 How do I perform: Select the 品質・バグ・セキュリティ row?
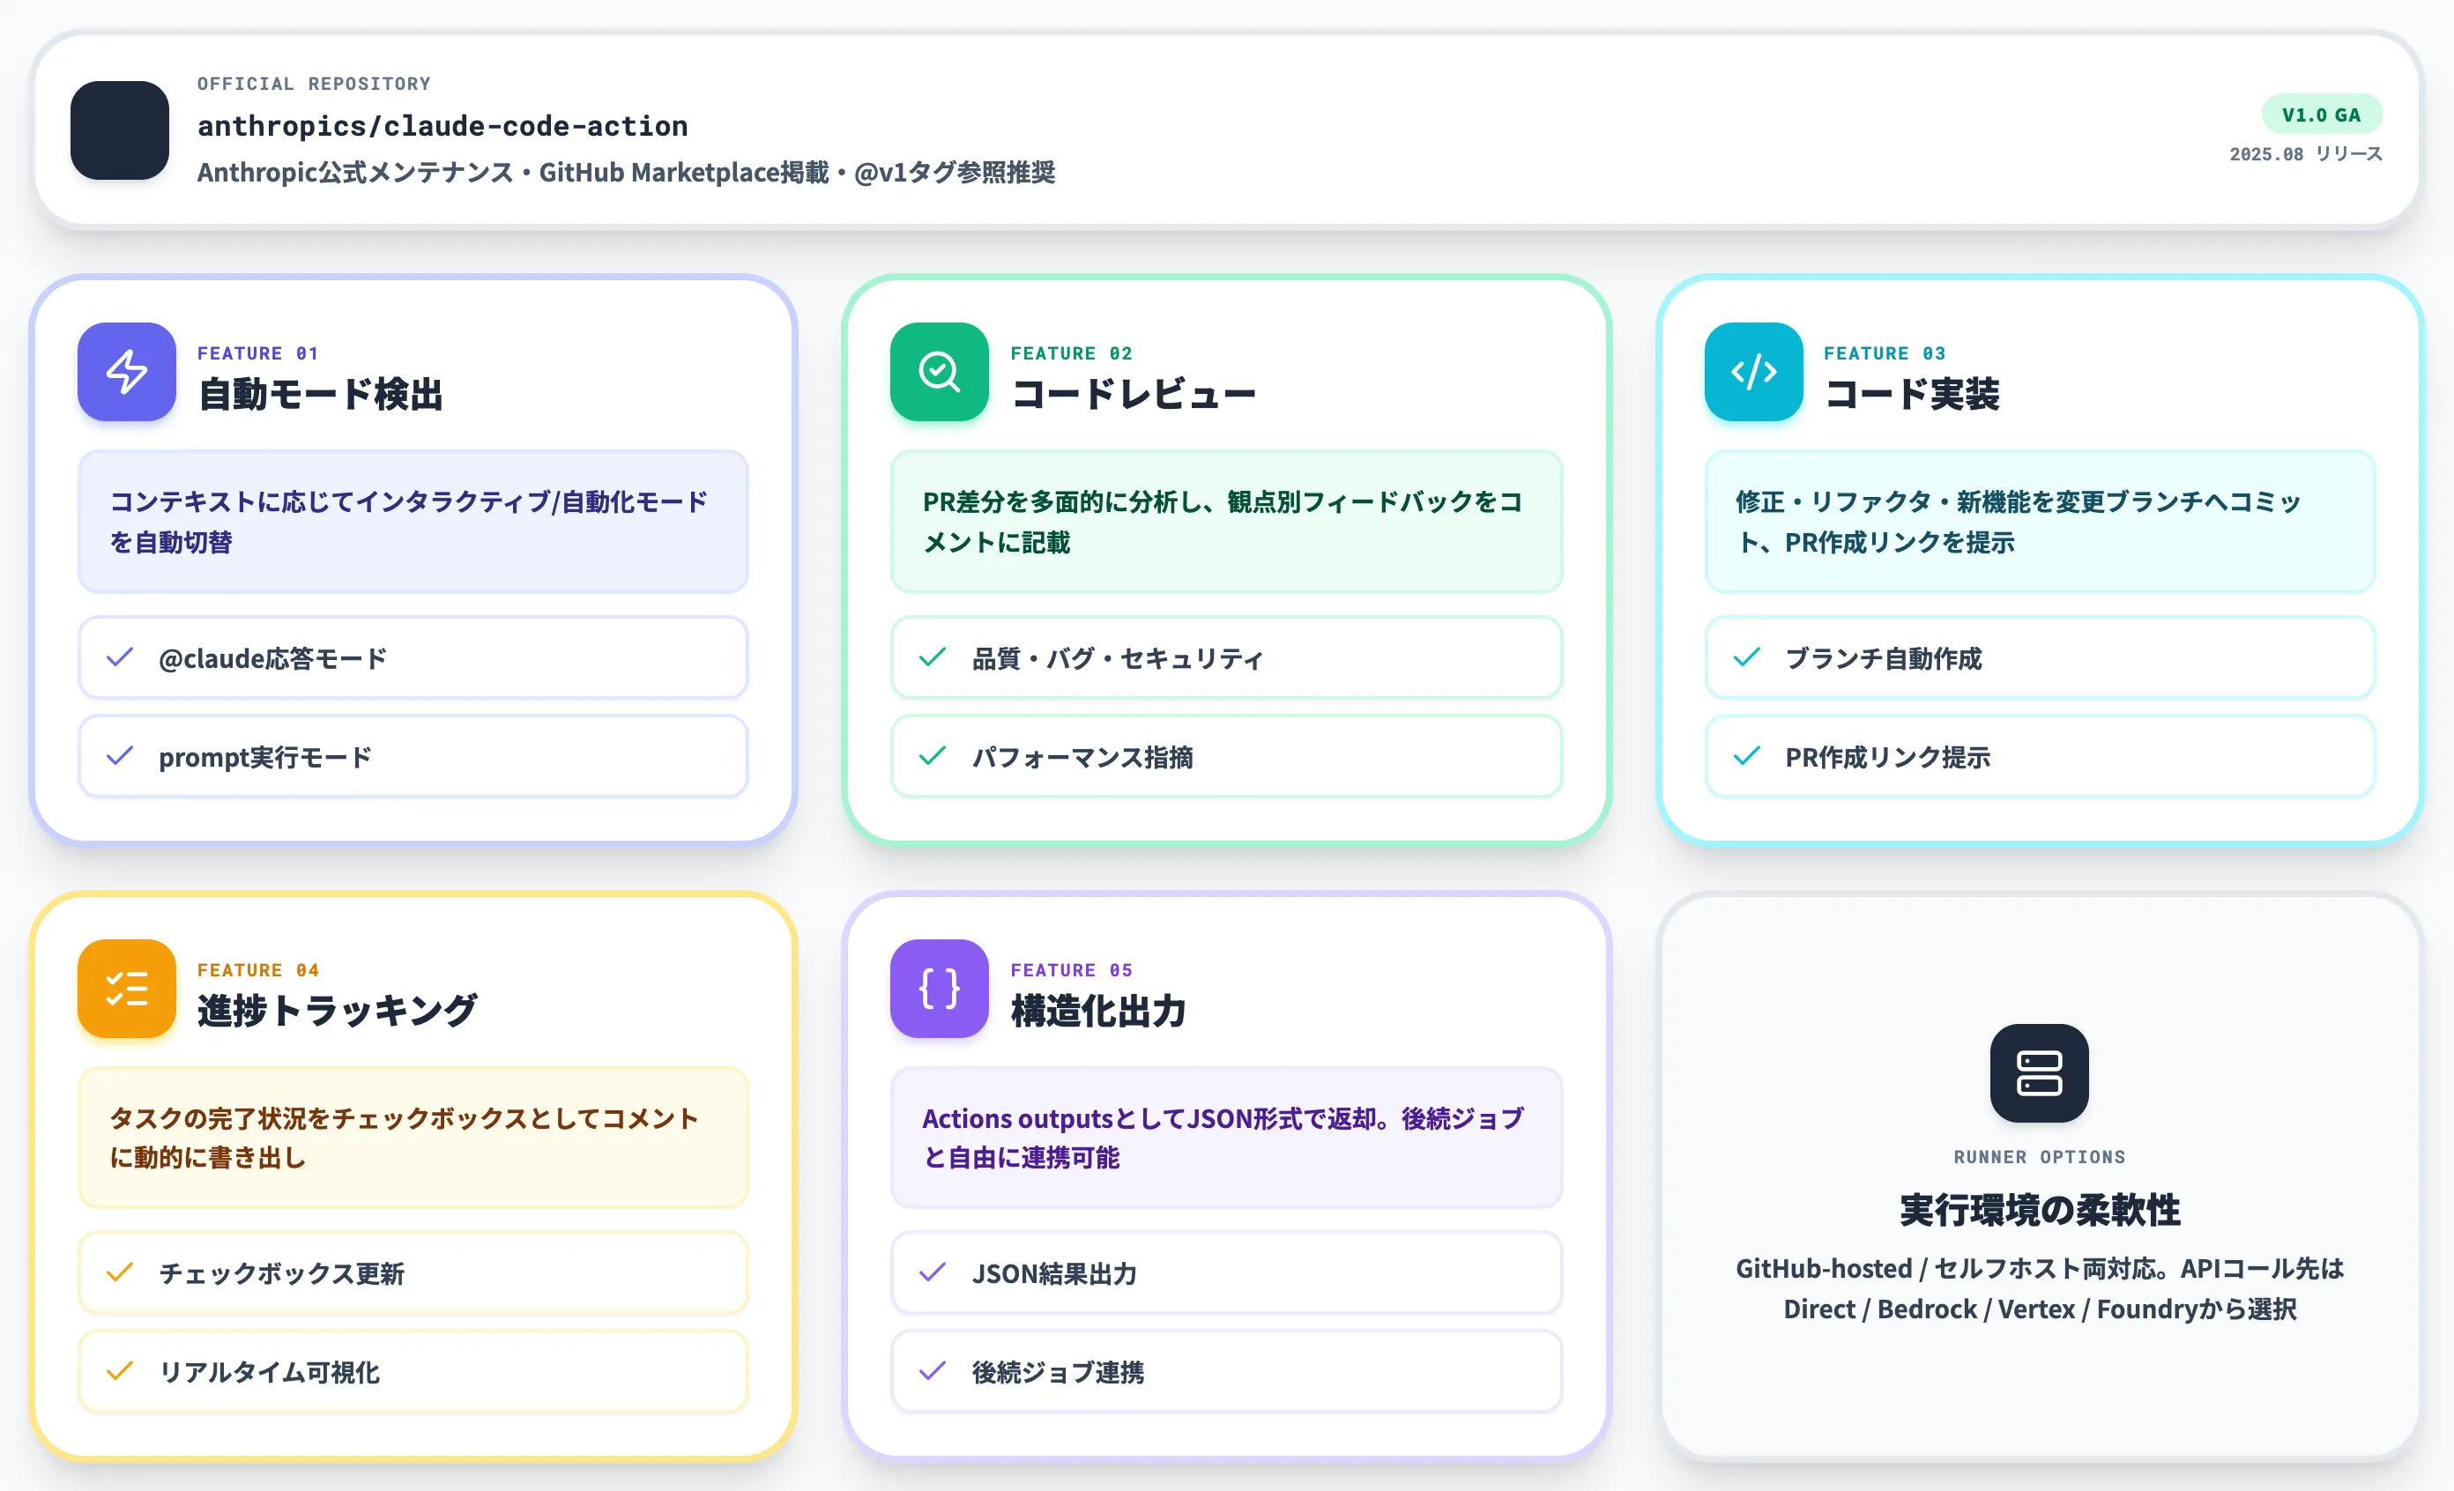coord(1226,658)
